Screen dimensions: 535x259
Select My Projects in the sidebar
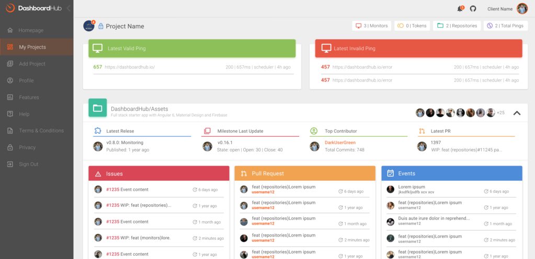click(37, 47)
